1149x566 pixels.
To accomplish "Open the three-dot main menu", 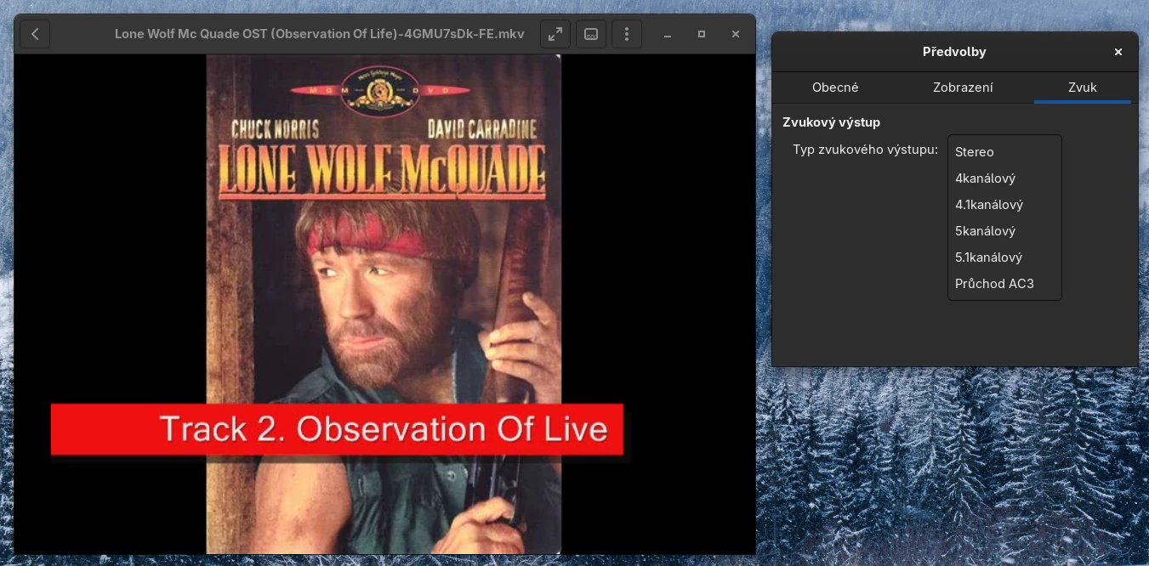I will 627,34.
